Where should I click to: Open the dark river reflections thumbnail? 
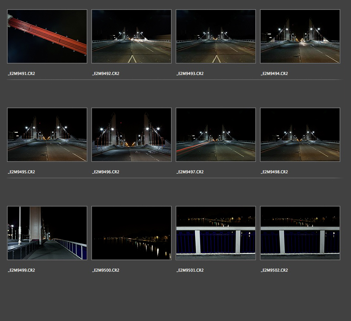pyautogui.click(x=131, y=233)
